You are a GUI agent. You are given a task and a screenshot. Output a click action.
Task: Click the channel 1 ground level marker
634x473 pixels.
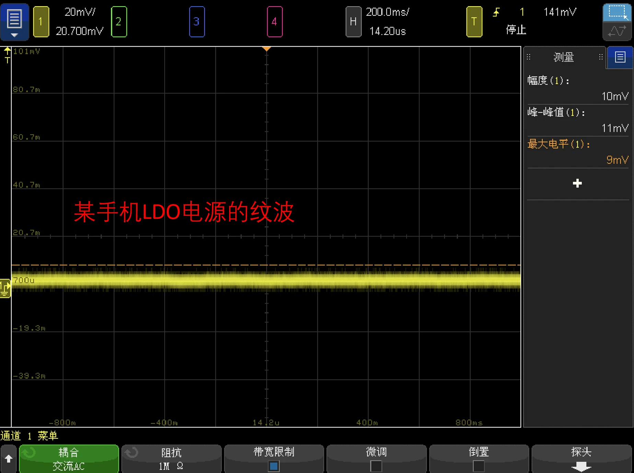coord(5,288)
